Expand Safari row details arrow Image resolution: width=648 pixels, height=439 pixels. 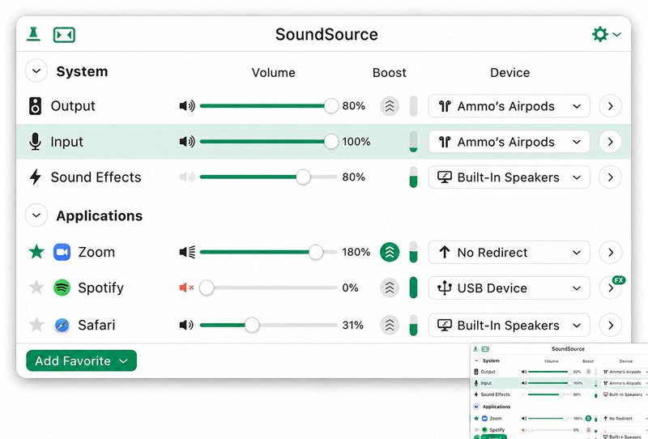(x=611, y=325)
